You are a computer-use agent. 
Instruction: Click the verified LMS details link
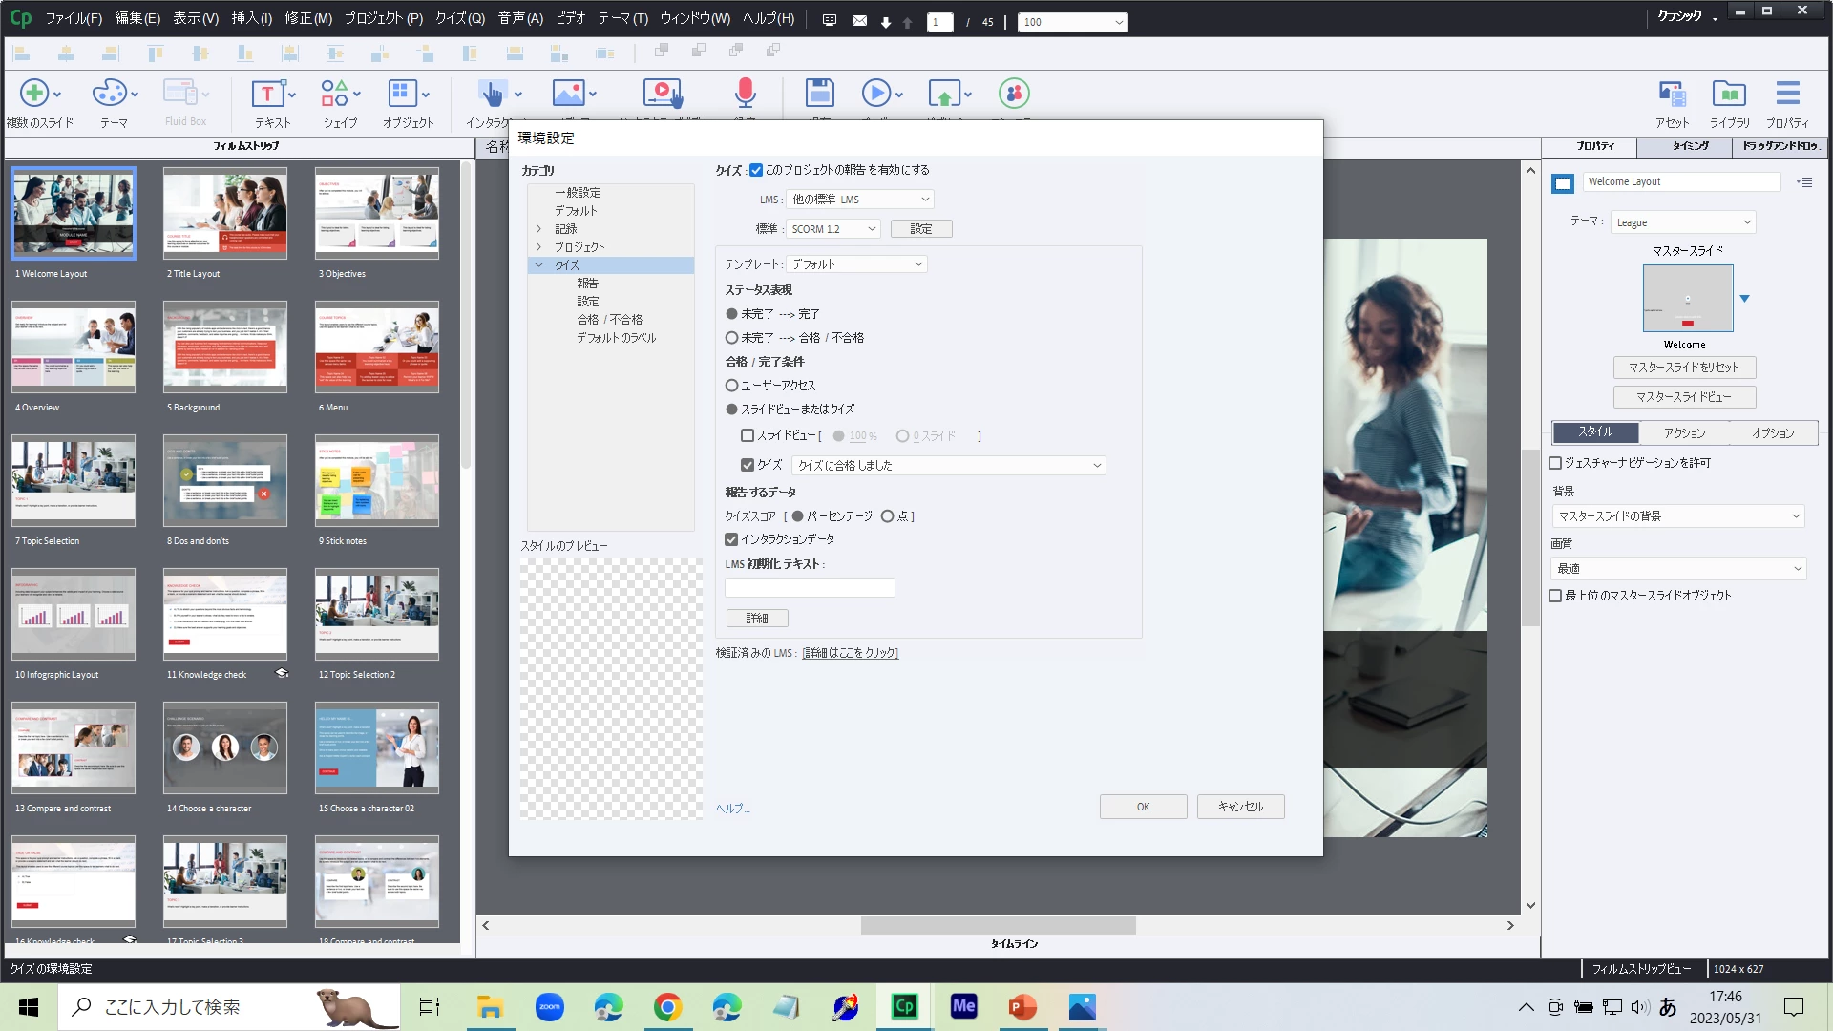pos(850,653)
